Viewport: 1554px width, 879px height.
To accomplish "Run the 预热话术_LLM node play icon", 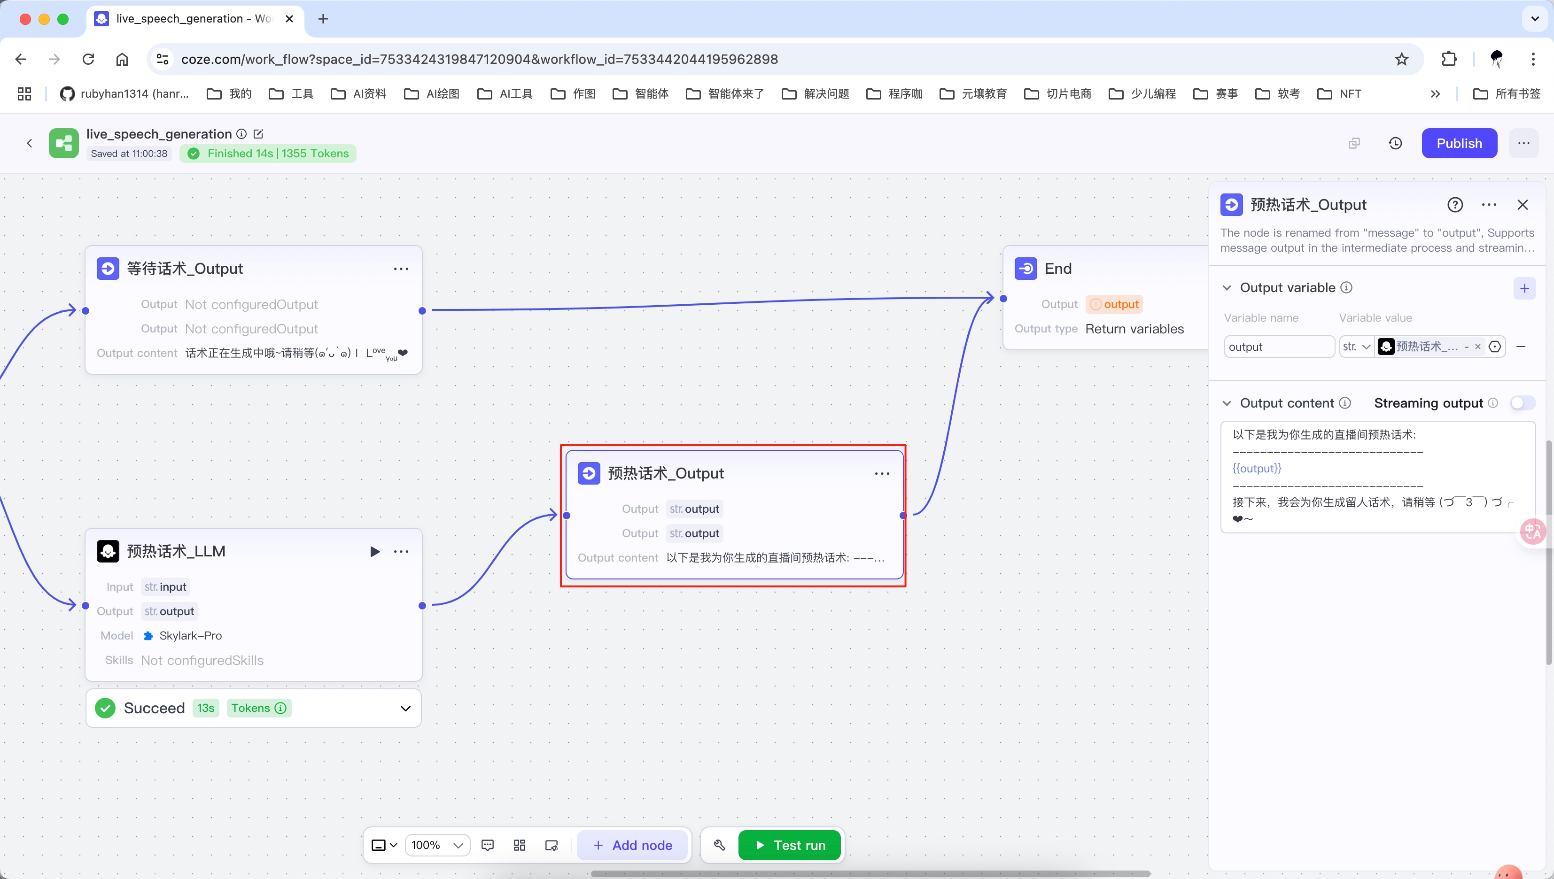I will coord(374,551).
